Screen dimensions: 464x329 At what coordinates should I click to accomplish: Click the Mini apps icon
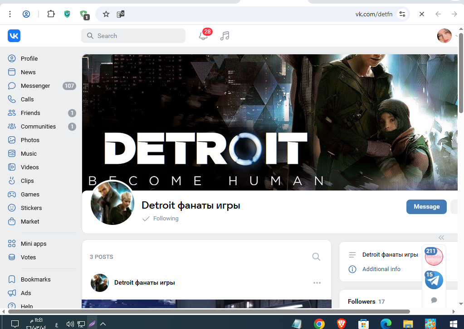click(x=12, y=243)
